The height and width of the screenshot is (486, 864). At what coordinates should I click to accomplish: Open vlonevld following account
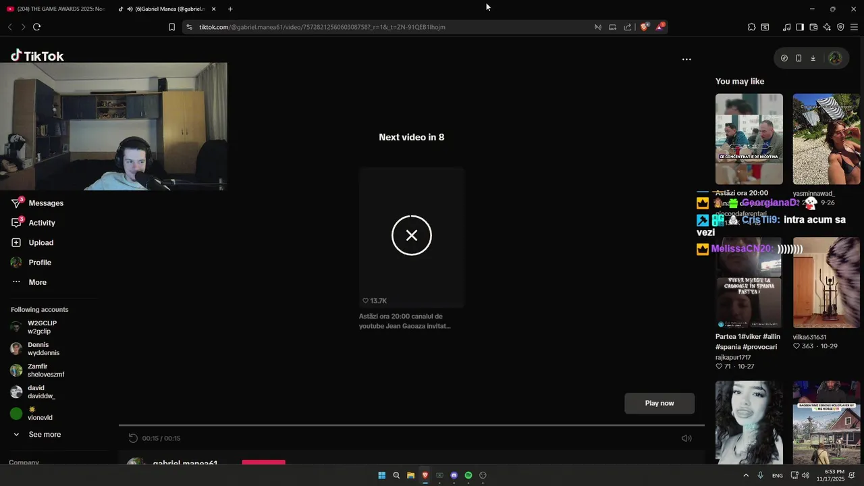pyautogui.click(x=32, y=414)
